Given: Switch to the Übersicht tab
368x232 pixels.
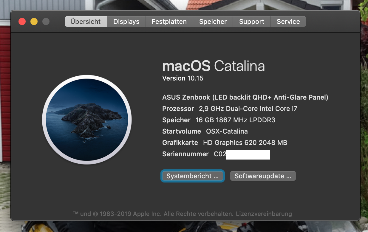Looking at the screenshot, I should point(86,21).
